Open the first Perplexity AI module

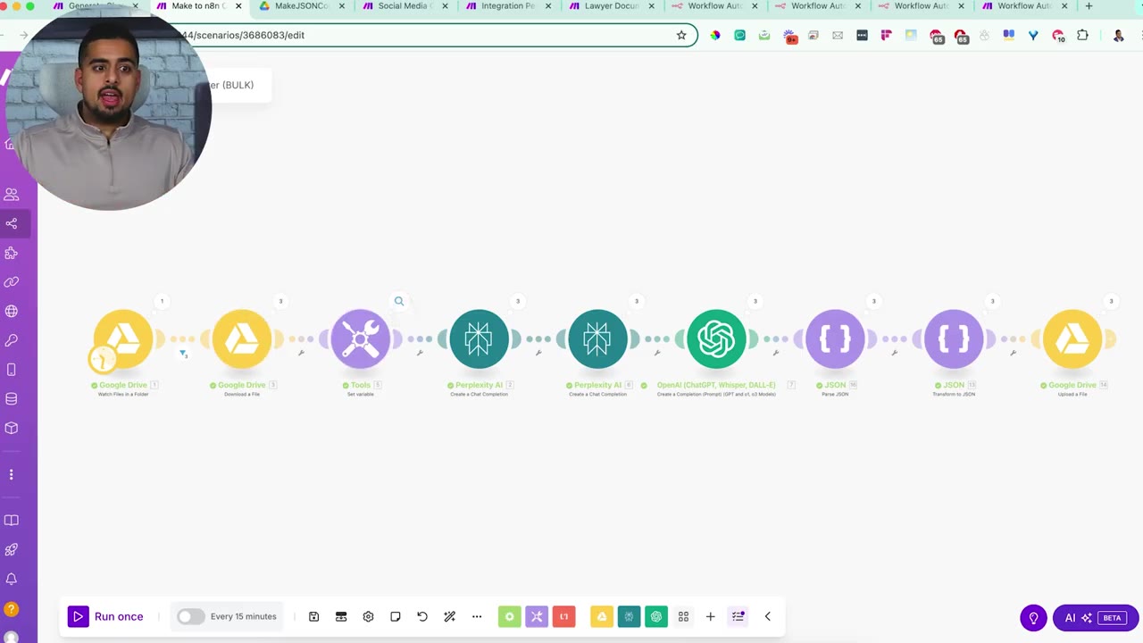coord(480,338)
